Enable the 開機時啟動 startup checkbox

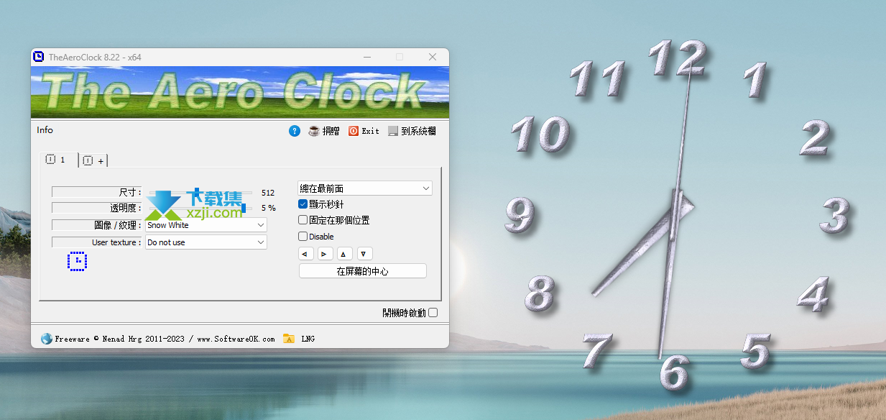click(433, 313)
